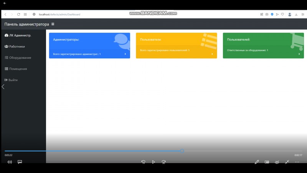Click the video progress slider handle
The height and width of the screenshot is (173, 307).
click(x=182, y=151)
